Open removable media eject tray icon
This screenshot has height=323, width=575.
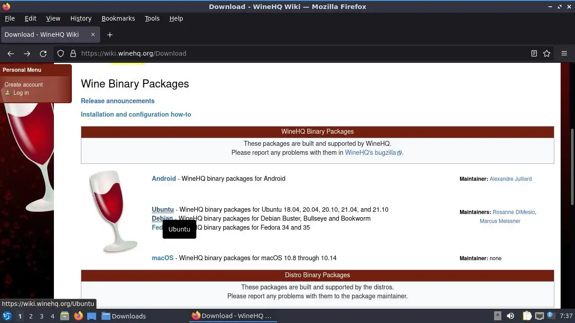498,316
